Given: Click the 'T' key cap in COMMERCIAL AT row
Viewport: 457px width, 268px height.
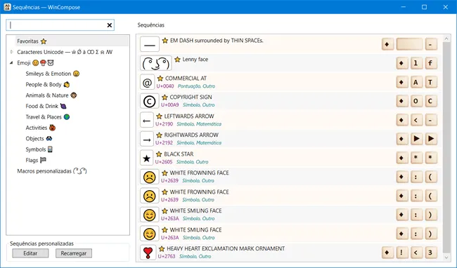Looking at the screenshot, I should click(430, 83).
